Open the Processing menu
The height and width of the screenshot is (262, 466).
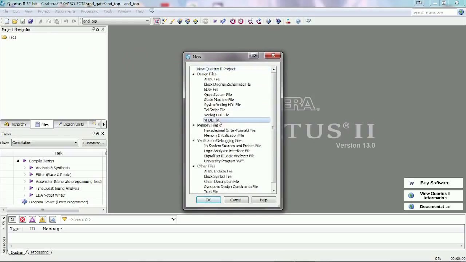coord(90,11)
